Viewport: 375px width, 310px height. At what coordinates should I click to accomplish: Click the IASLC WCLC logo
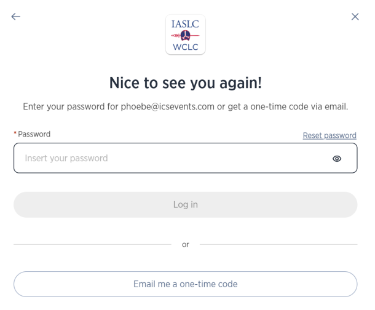[x=186, y=34]
